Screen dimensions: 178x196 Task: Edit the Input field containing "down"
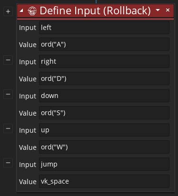pyautogui.click(x=104, y=96)
